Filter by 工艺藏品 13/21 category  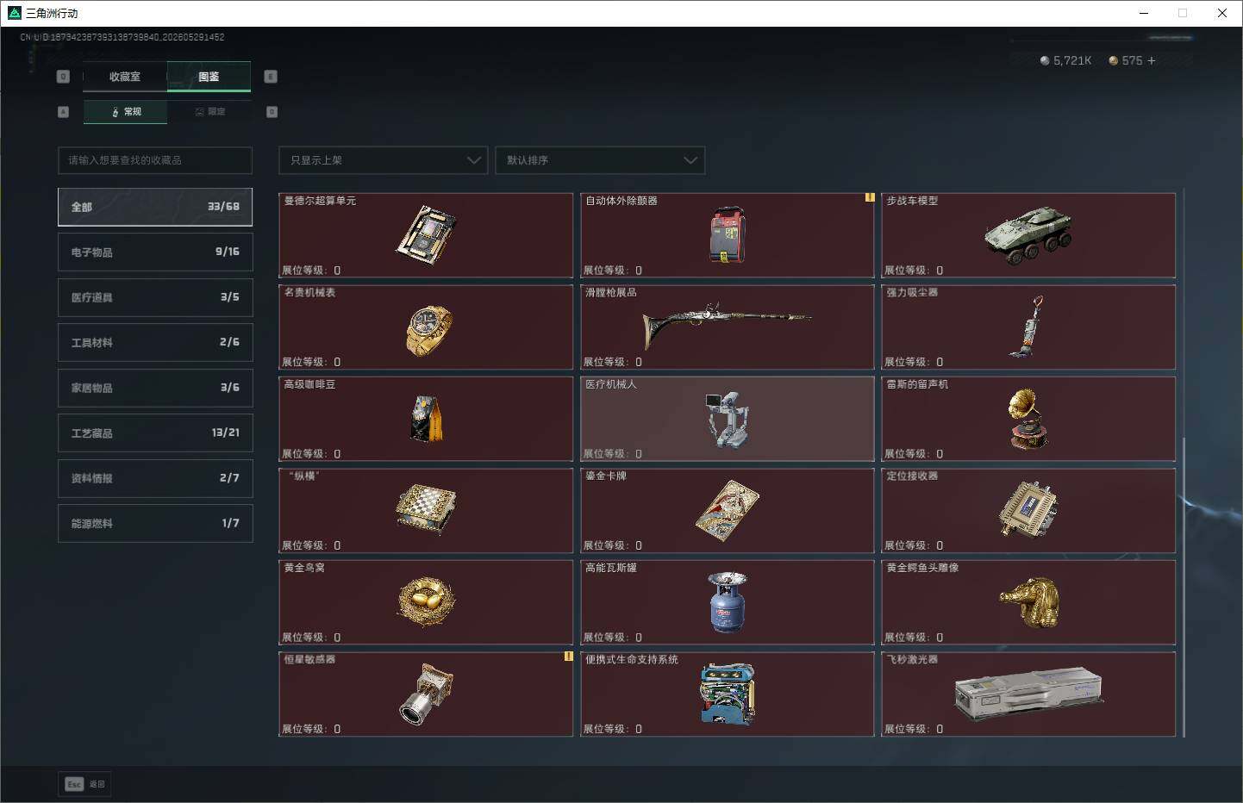coord(155,433)
